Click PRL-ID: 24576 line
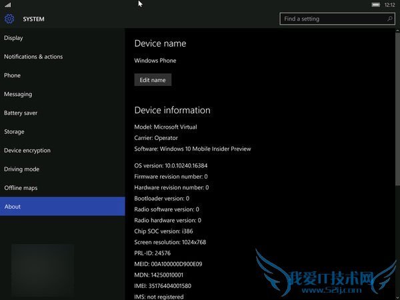The width and height of the screenshot is (400, 300). (152, 253)
